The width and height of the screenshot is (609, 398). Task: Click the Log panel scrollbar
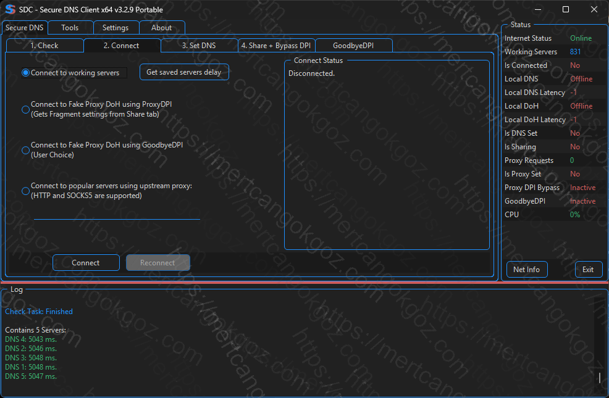point(599,376)
